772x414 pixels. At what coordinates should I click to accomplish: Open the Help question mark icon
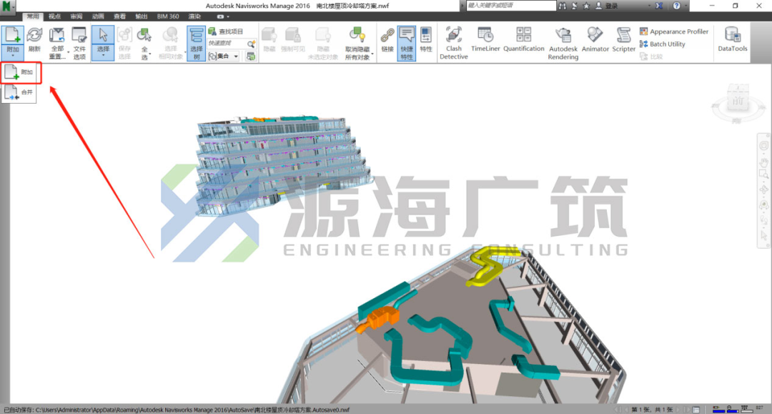(x=676, y=6)
